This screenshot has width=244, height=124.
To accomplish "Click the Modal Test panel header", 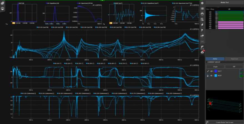I will point(225,2).
